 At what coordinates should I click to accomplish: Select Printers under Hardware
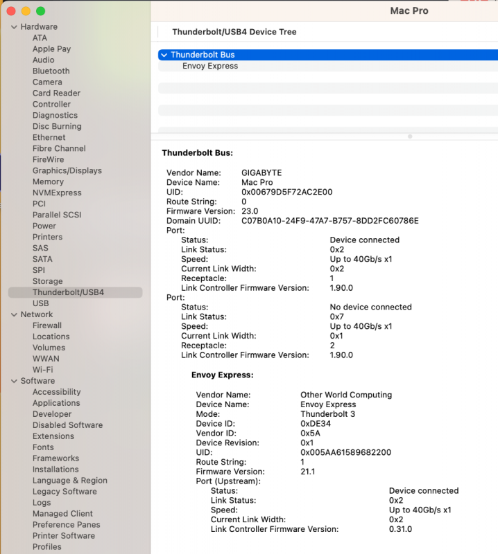click(47, 237)
